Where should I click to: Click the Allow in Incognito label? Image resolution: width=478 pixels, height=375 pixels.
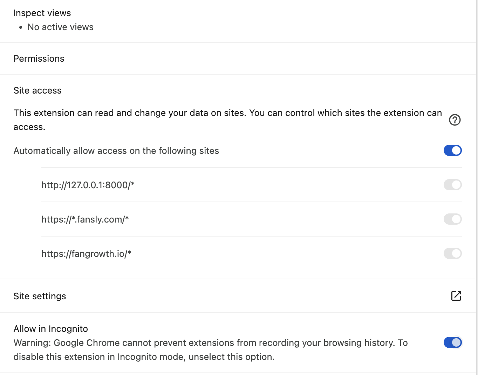point(50,329)
